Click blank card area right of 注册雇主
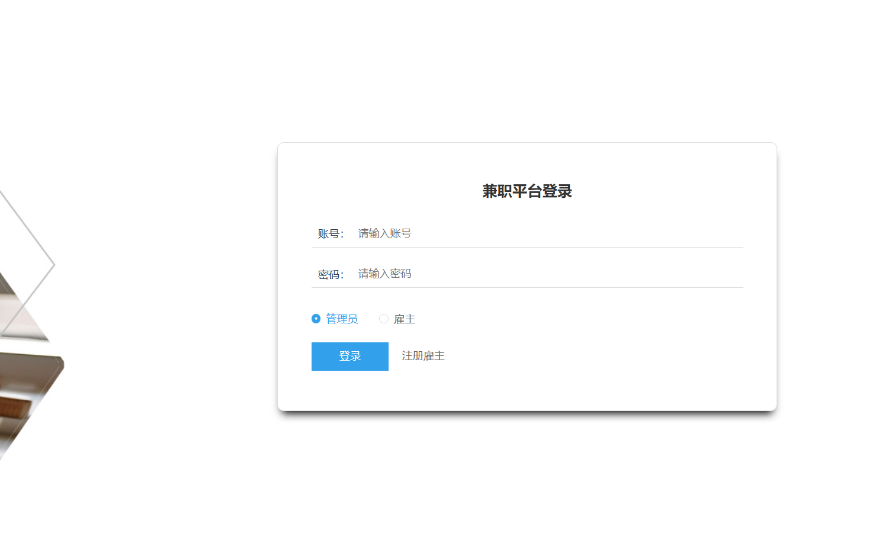Image resolution: width=882 pixels, height=552 pixels. coord(592,356)
